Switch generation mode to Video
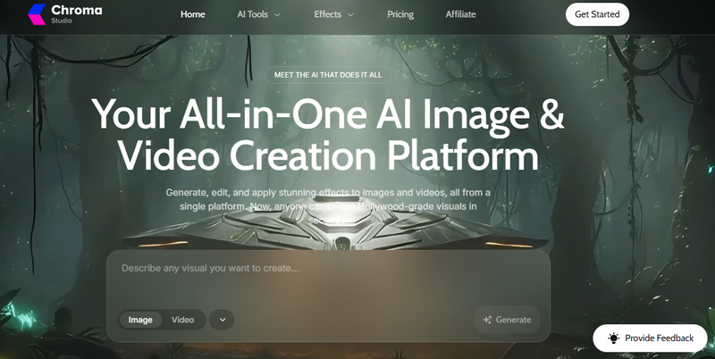Screen dimensions: 715x359 (x=182, y=320)
